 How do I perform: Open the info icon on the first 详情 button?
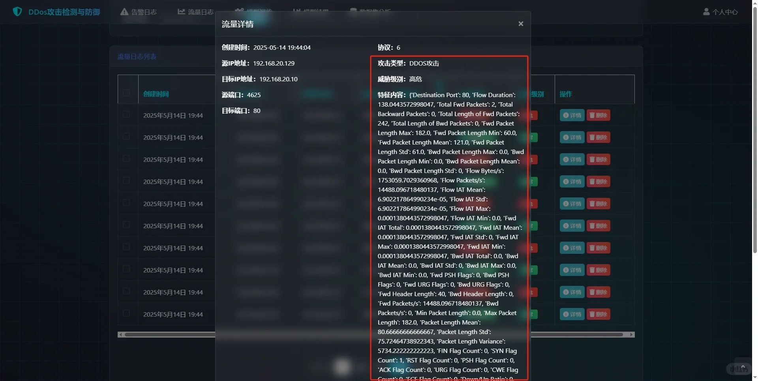pyautogui.click(x=565, y=115)
